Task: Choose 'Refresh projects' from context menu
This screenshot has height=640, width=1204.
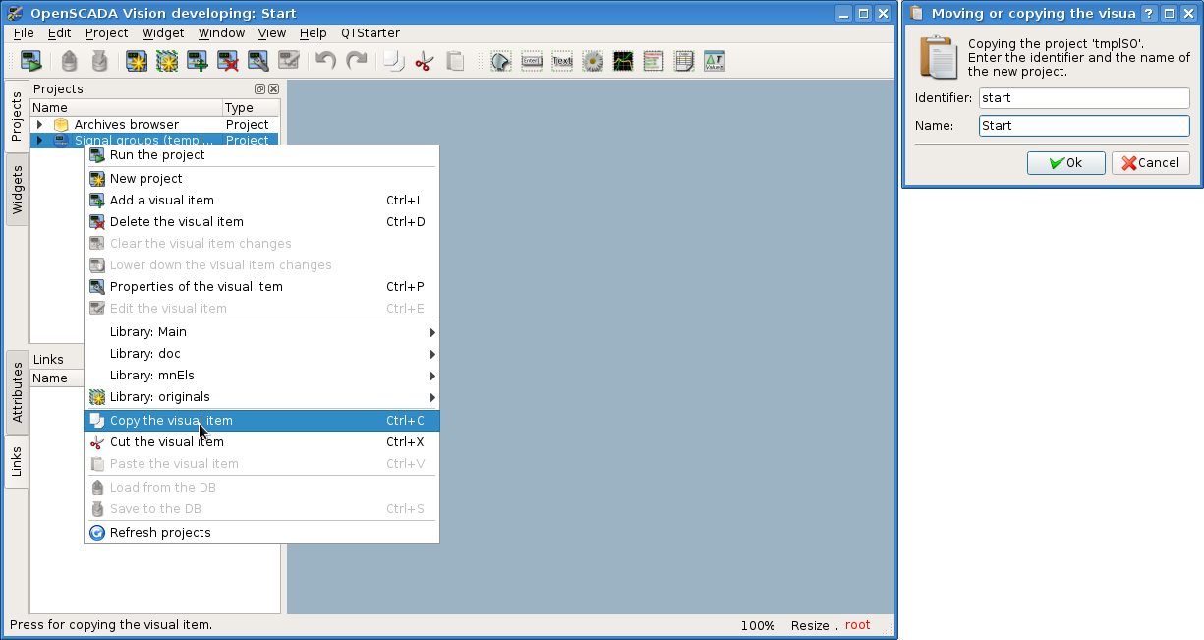Action: coord(261,533)
